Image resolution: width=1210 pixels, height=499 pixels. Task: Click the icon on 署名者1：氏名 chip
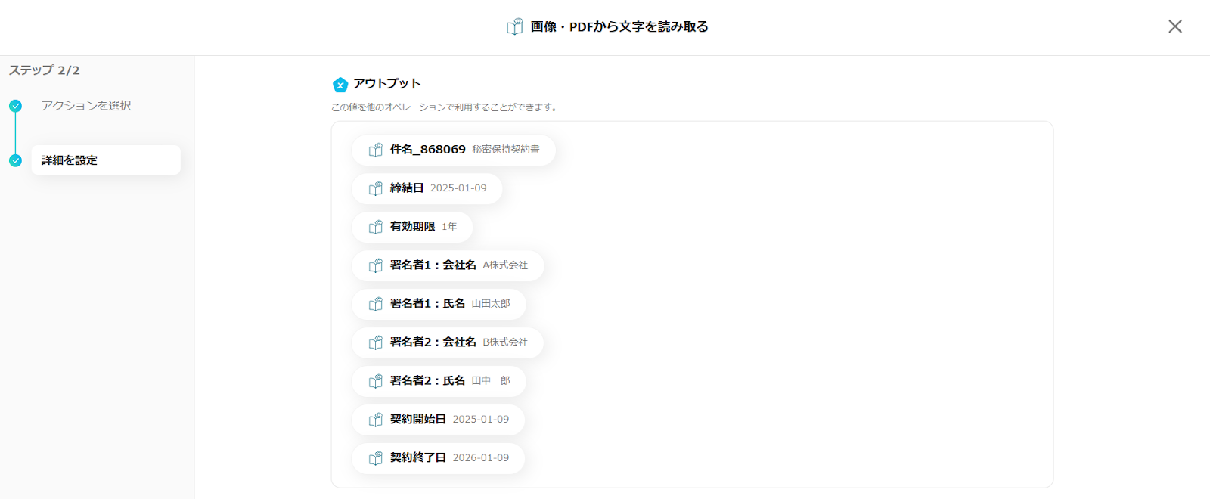pos(376,304)
